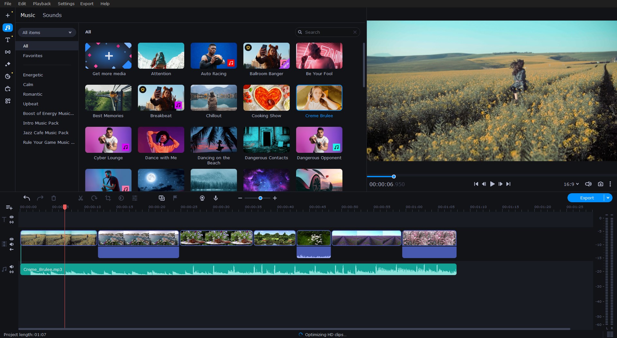617x338 pixels.
Task: Click zoom in plus on timeline
Action: [275, 198]
